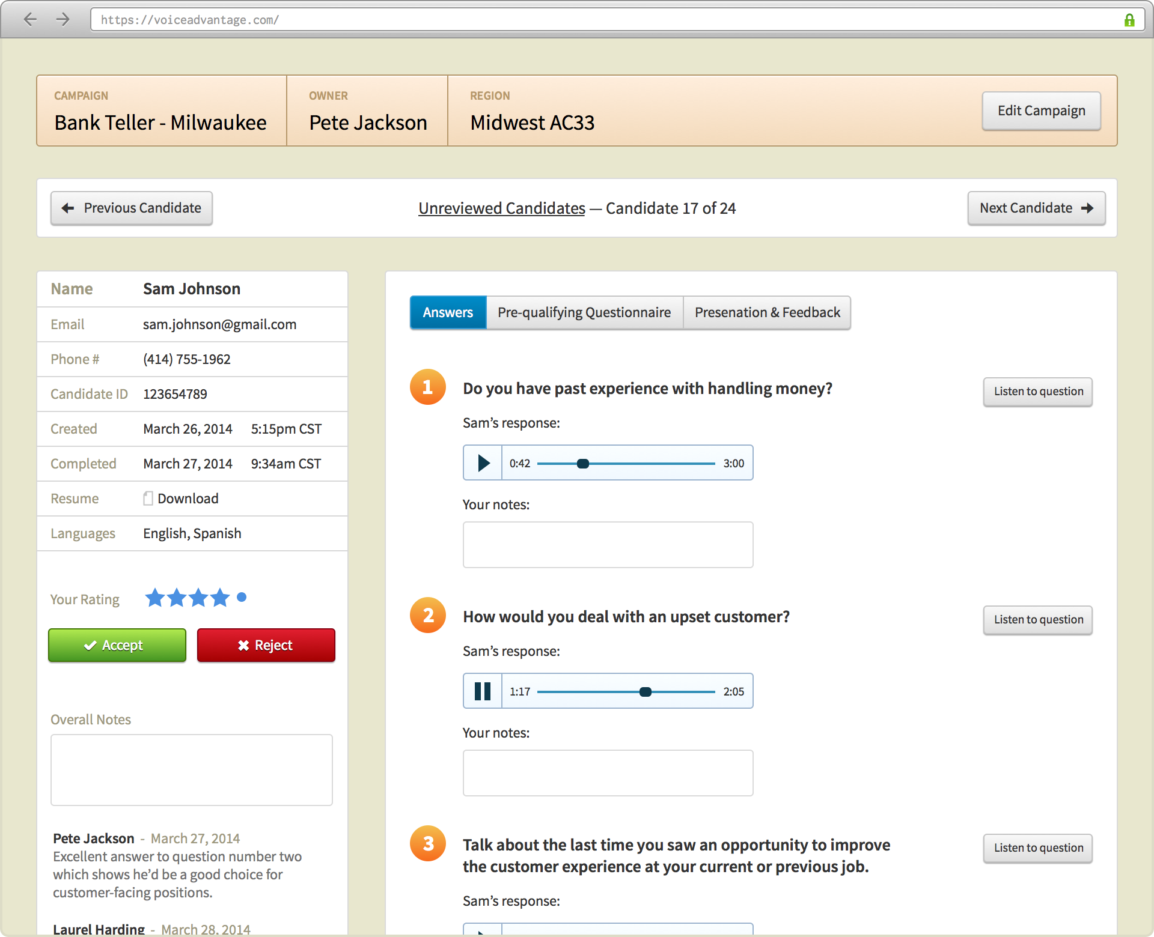The image size is (1154, 937).
Task: Go back to Previous Candidate
Action: pos(132,208)
